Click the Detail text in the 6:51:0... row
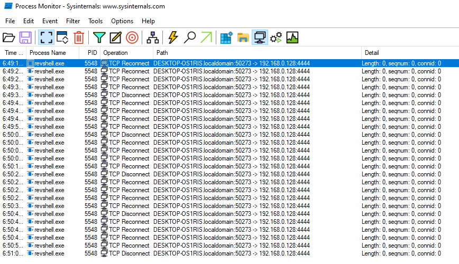 pos(401,253)
